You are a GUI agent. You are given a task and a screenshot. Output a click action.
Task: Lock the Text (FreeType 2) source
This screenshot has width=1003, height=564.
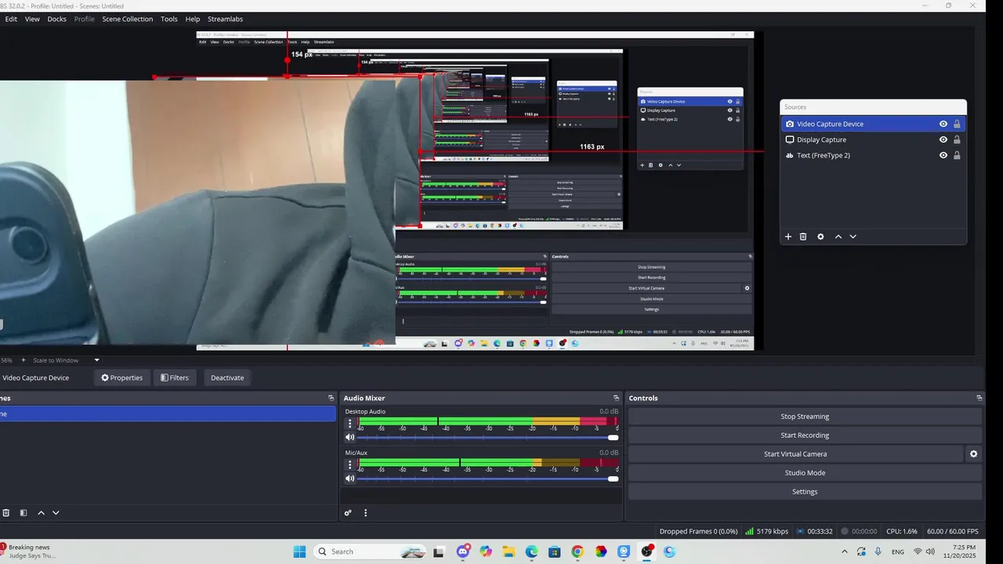pyautogui.click(x=957, y=155)
